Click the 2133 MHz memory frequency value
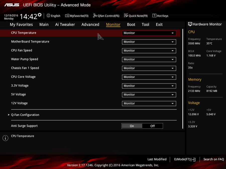 tap(194, 91)
